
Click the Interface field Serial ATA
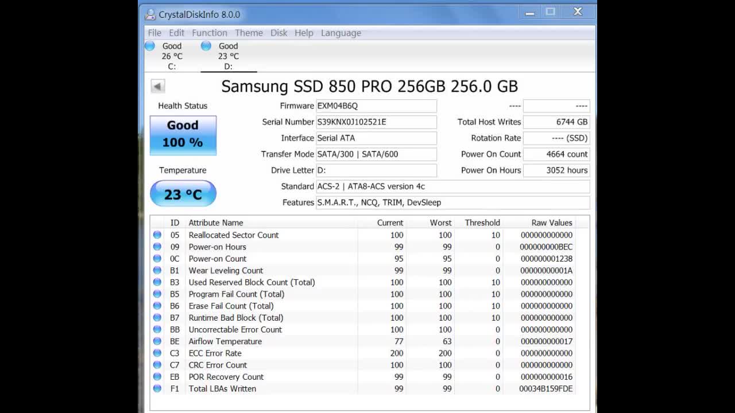click(376, 138)
